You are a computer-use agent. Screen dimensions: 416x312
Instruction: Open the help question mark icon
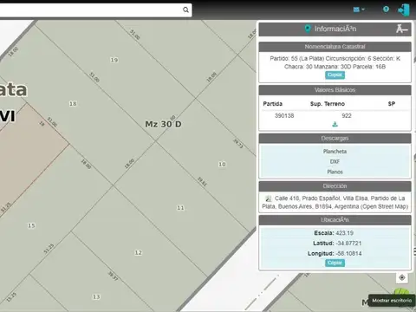click(x=386, y=10)
